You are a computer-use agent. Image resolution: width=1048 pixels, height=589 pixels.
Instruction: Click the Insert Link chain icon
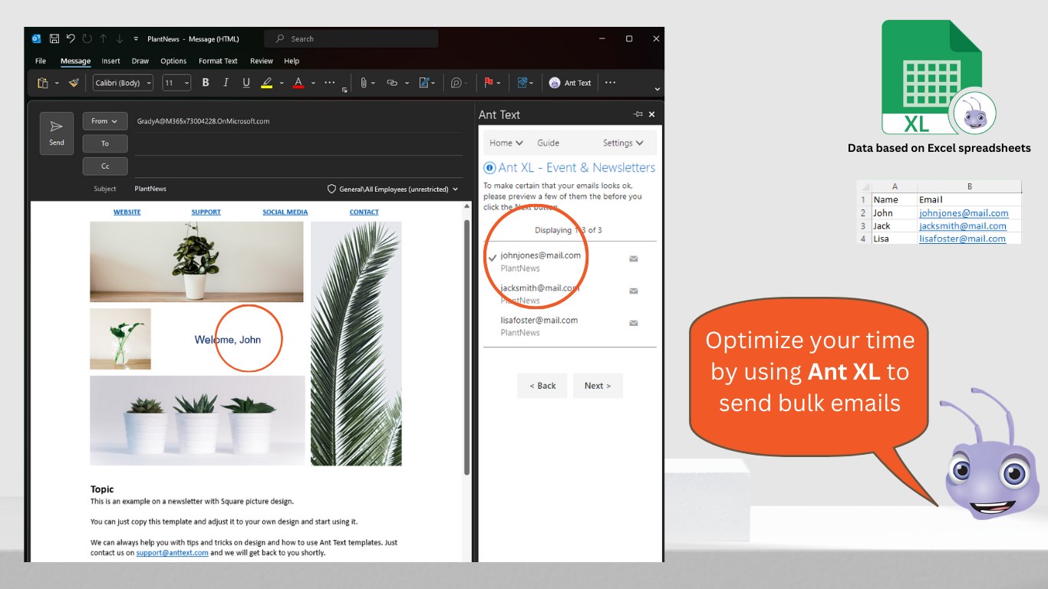(392, 83)
